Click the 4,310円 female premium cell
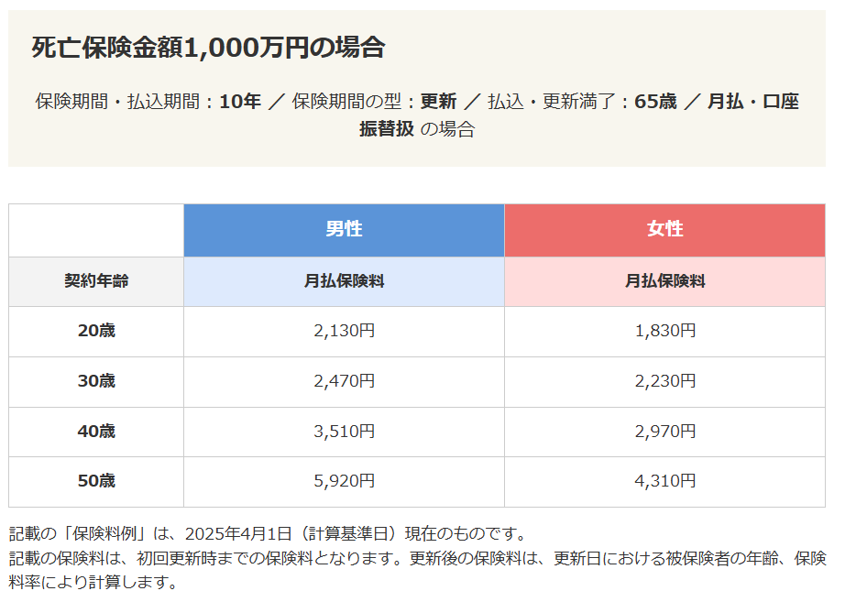This screenshot has height=602, width=845. pos(664,481)
